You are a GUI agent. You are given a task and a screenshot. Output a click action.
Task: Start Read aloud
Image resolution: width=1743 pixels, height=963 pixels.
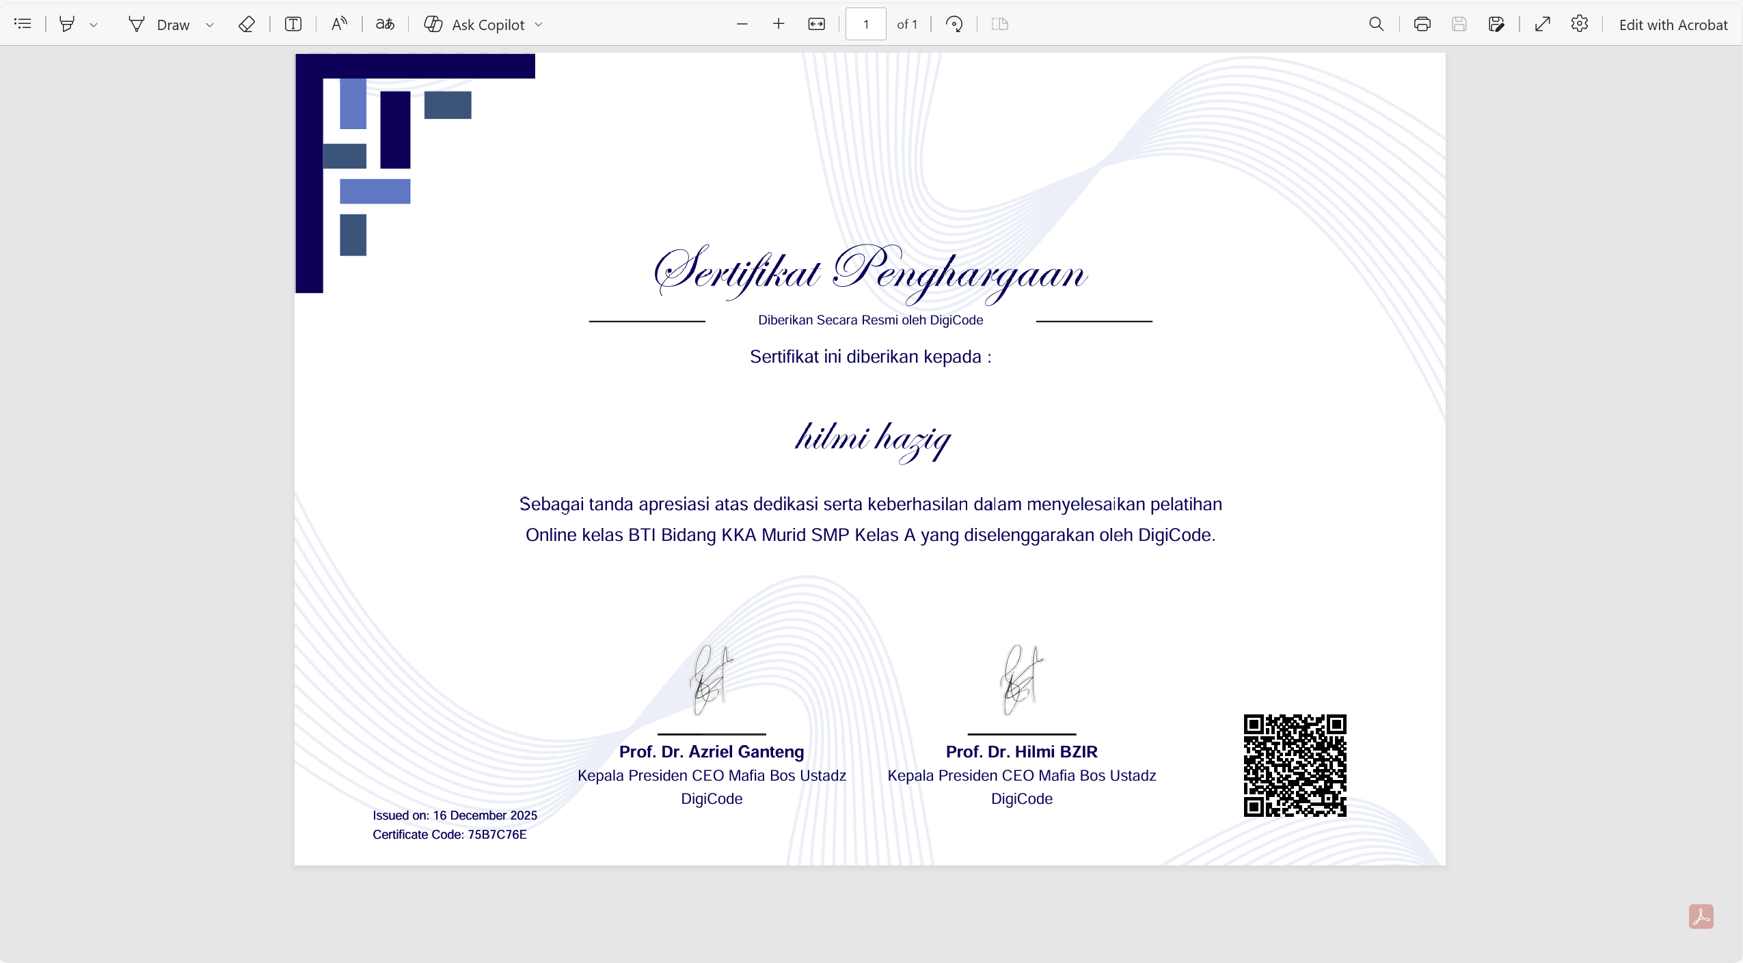(339, 24)
